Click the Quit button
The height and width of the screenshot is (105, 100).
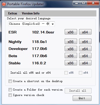[x=82, y=98]
